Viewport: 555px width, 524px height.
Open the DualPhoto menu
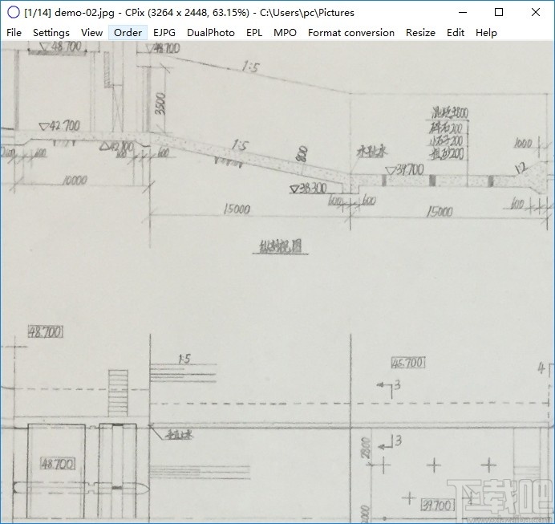click(211, 33)
